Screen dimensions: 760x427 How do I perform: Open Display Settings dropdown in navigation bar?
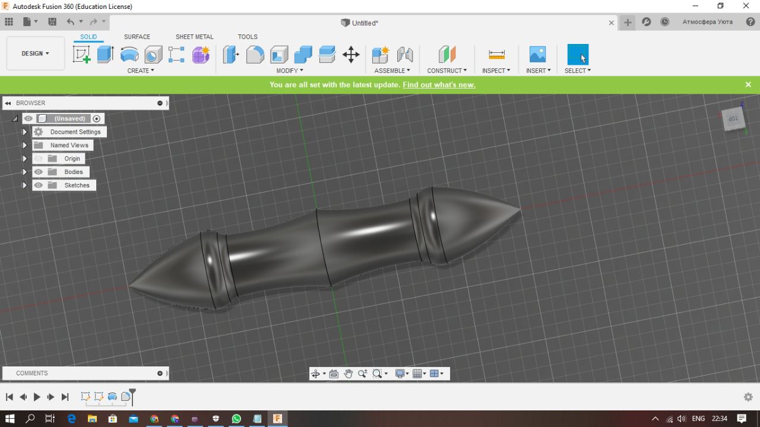(x=402, y=374)
